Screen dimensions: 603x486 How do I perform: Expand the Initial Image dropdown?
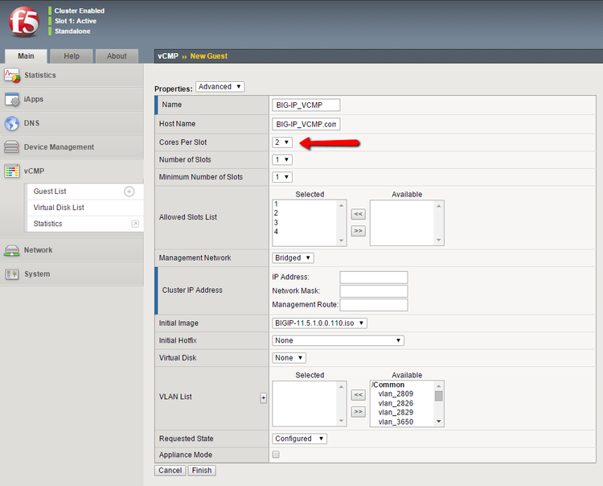[x=320, y=323]
